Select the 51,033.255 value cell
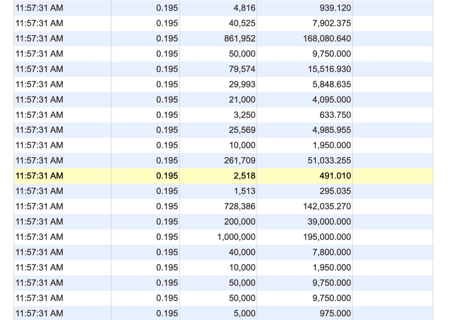The width and height of the screenshot is (453, 320). point(329,161)
